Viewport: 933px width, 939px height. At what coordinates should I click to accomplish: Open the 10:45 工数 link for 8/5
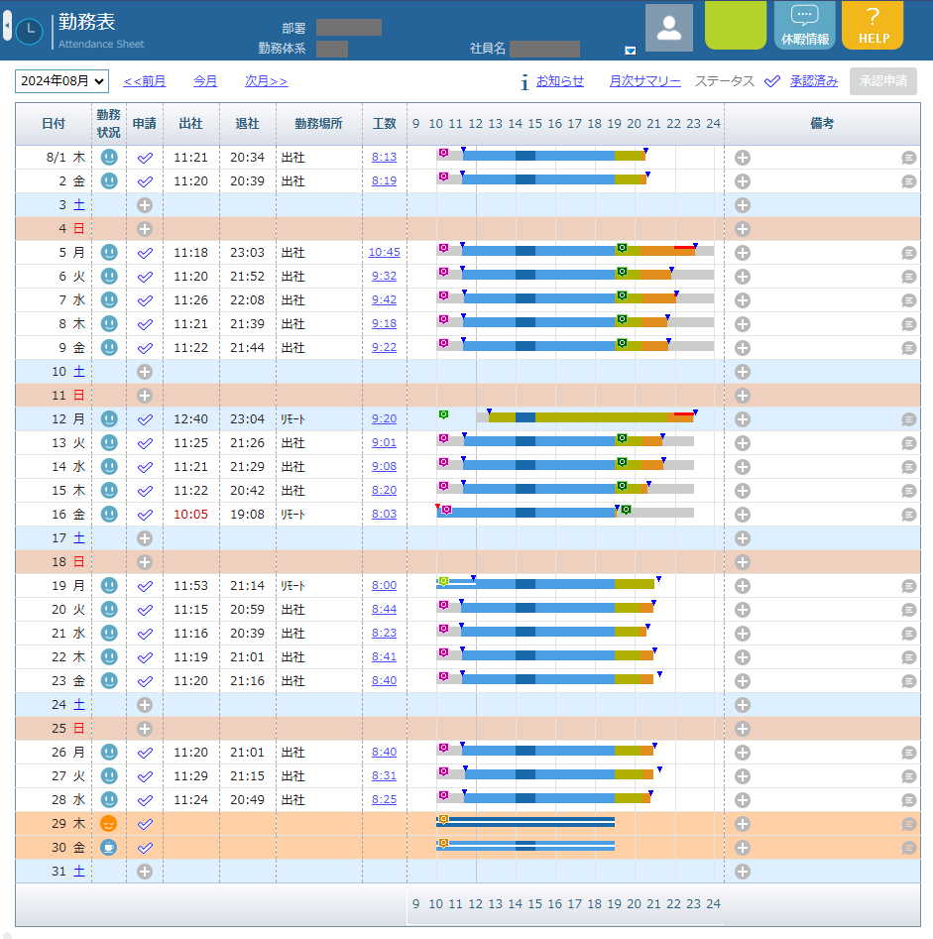pyautogui.click(x=384, y=253)
